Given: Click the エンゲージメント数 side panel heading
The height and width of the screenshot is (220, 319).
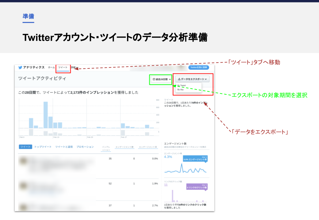Looking at the screenshot, I should click(175, 144).
